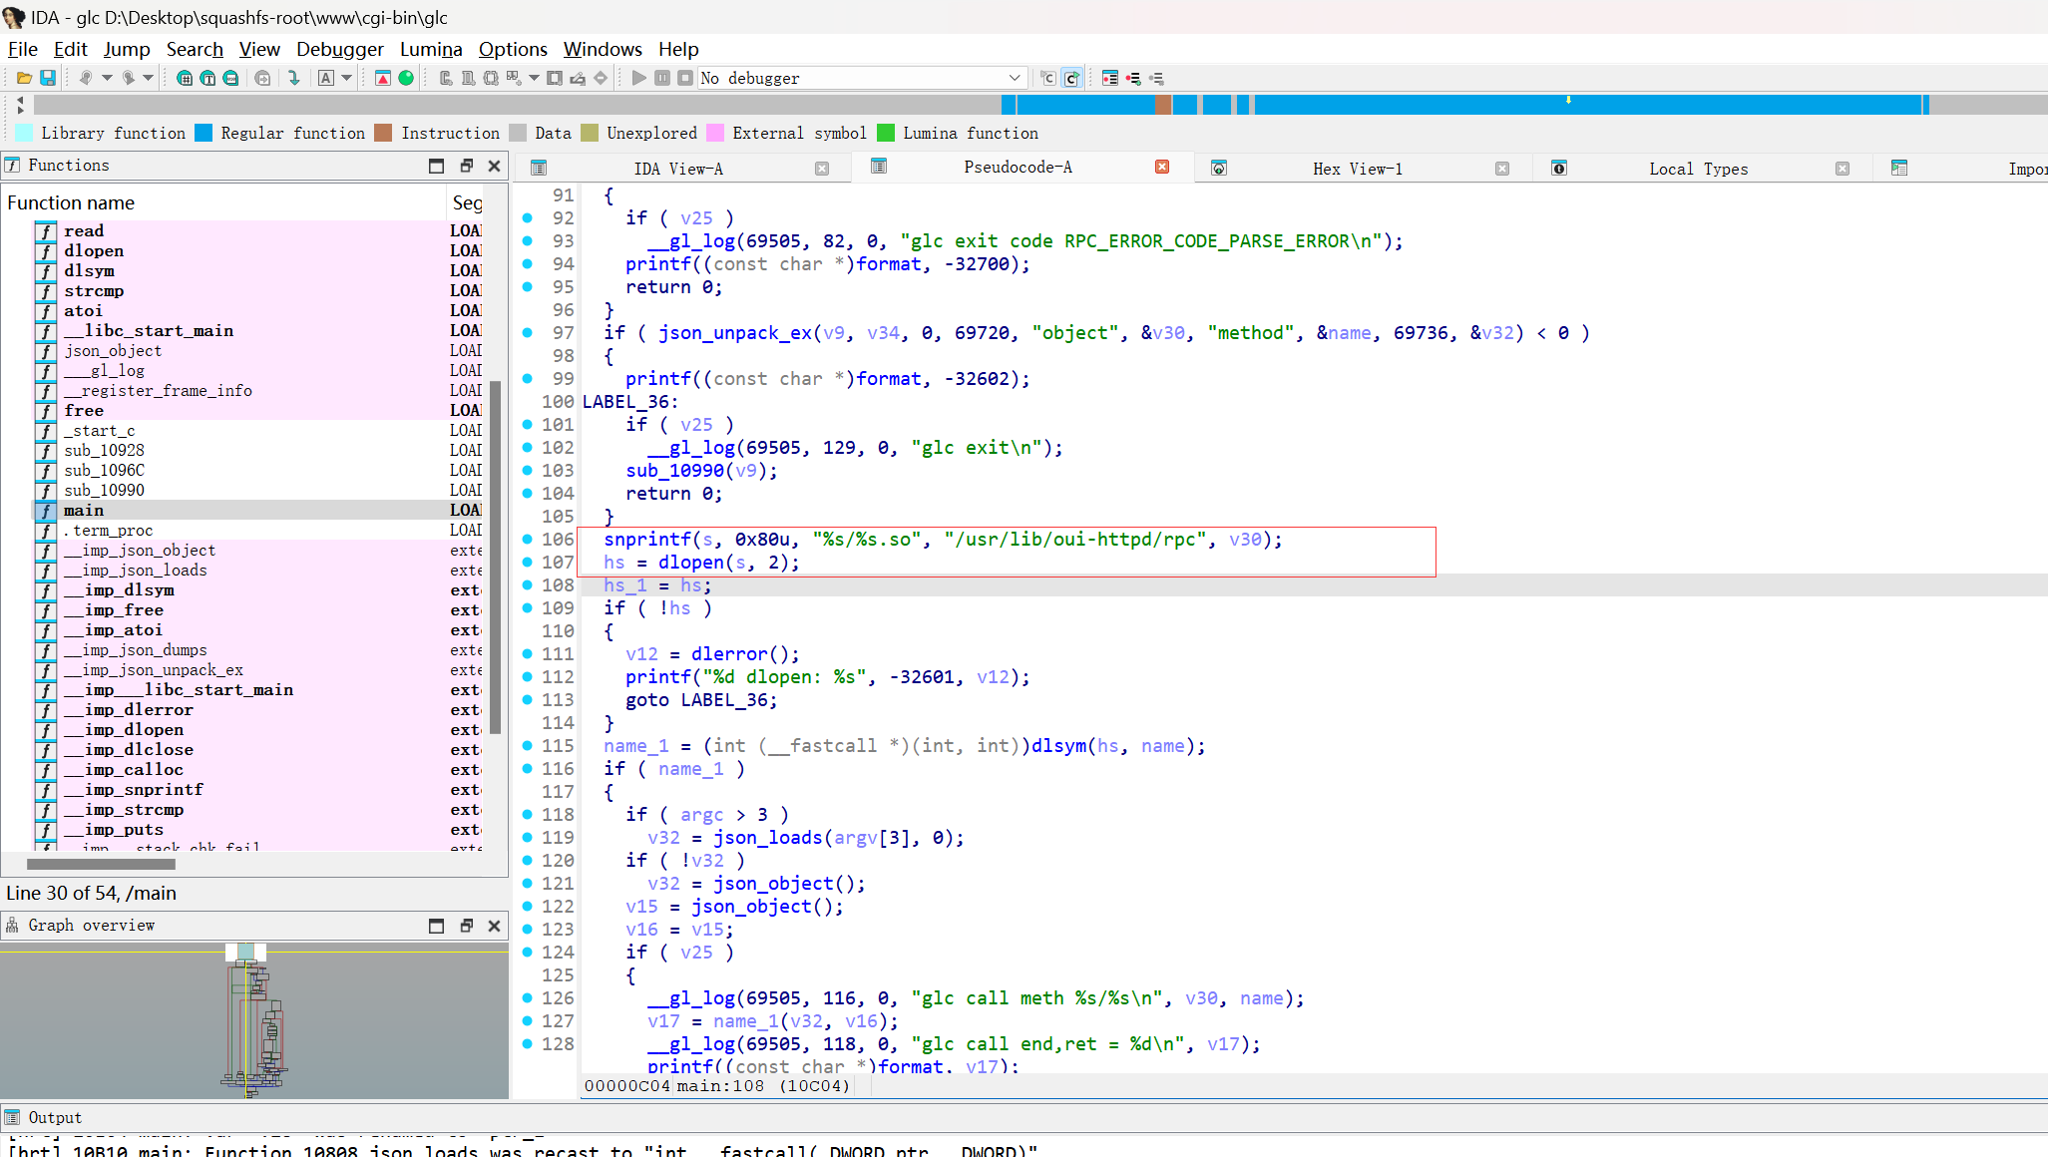Close the Functions panel
This screenshot has height=1157, width=2048.
(494, 166)
